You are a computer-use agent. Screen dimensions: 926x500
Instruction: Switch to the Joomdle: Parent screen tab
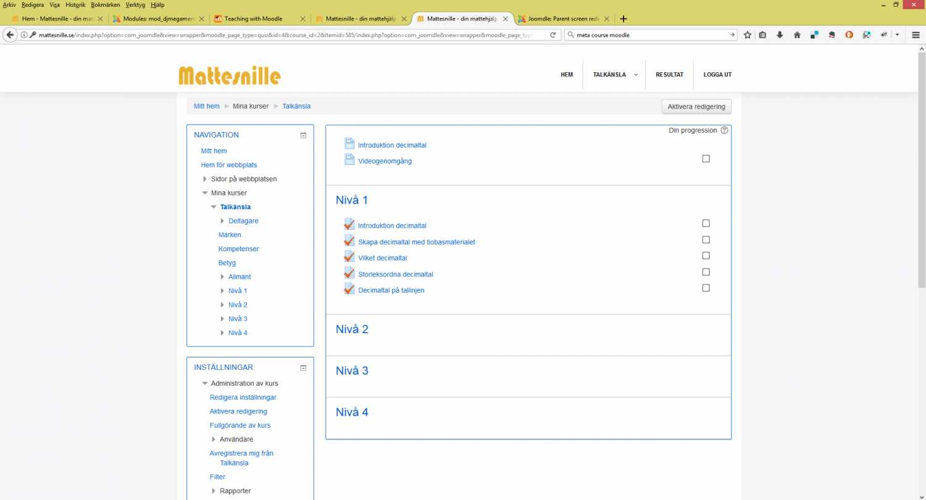coord(564,19)
